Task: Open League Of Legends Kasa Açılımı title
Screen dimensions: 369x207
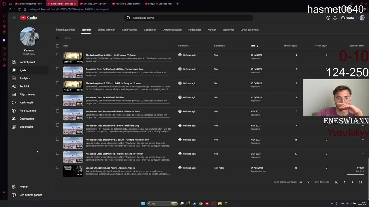Action: 110,168
